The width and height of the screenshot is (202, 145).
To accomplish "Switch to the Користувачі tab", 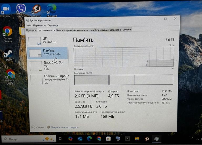I will pos(102,30).
